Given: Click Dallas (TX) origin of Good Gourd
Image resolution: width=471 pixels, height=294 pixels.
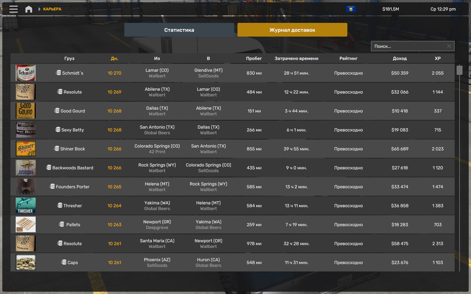Looking at the screenshot, I should click(157, 108).
